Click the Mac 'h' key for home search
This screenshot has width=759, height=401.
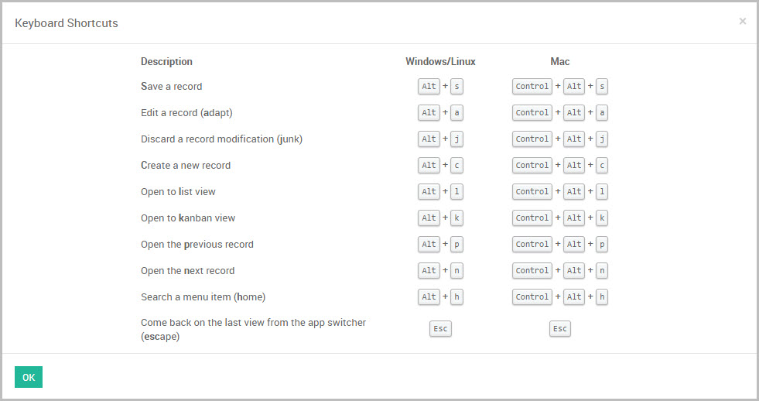click(602, 296)
